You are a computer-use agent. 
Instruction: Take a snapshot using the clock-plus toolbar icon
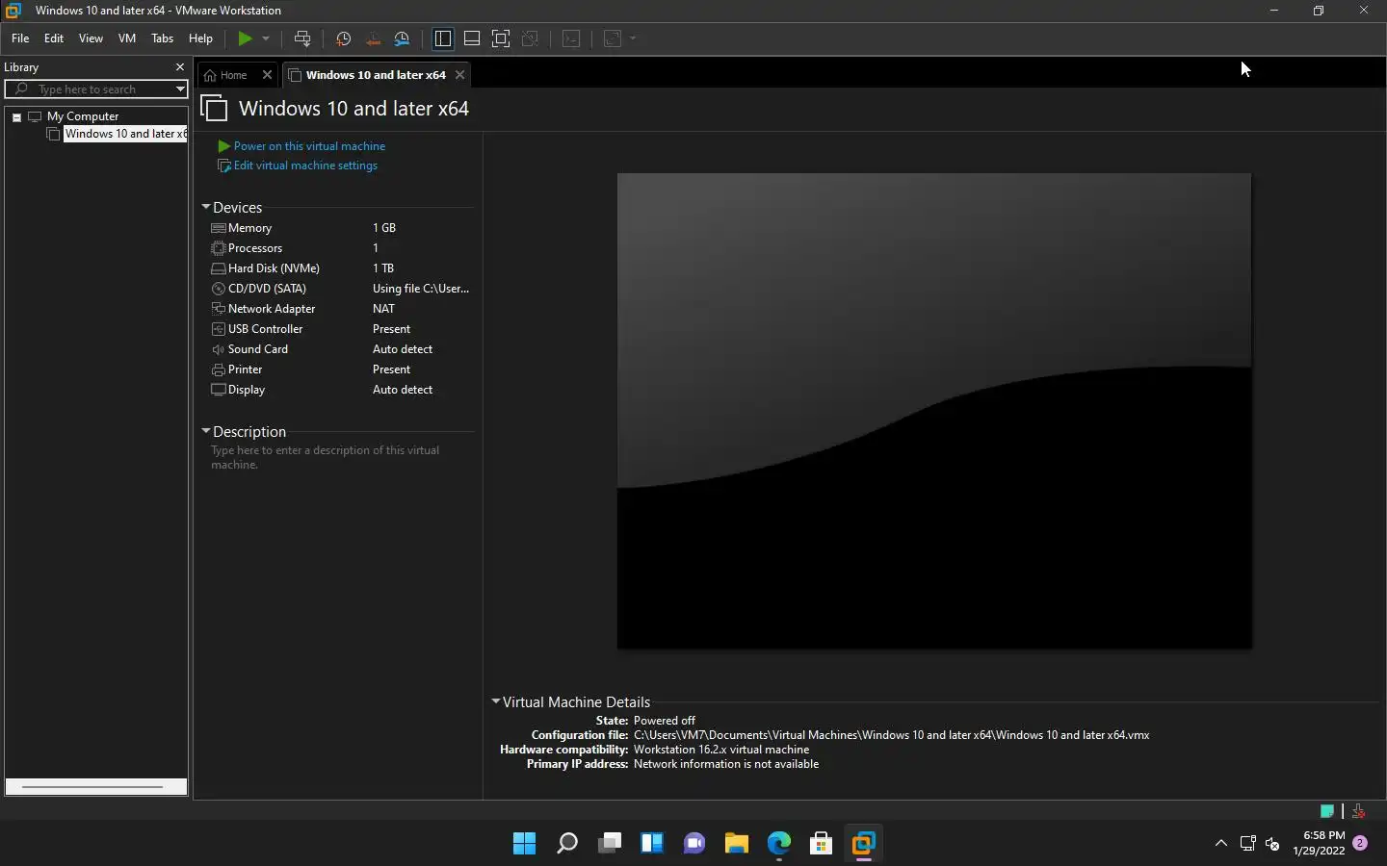[x=343, y=38]
